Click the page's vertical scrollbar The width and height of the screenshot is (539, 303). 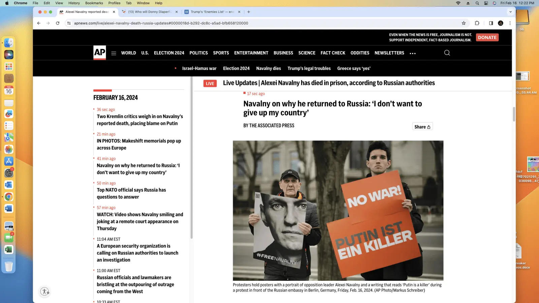coord(514,114)
